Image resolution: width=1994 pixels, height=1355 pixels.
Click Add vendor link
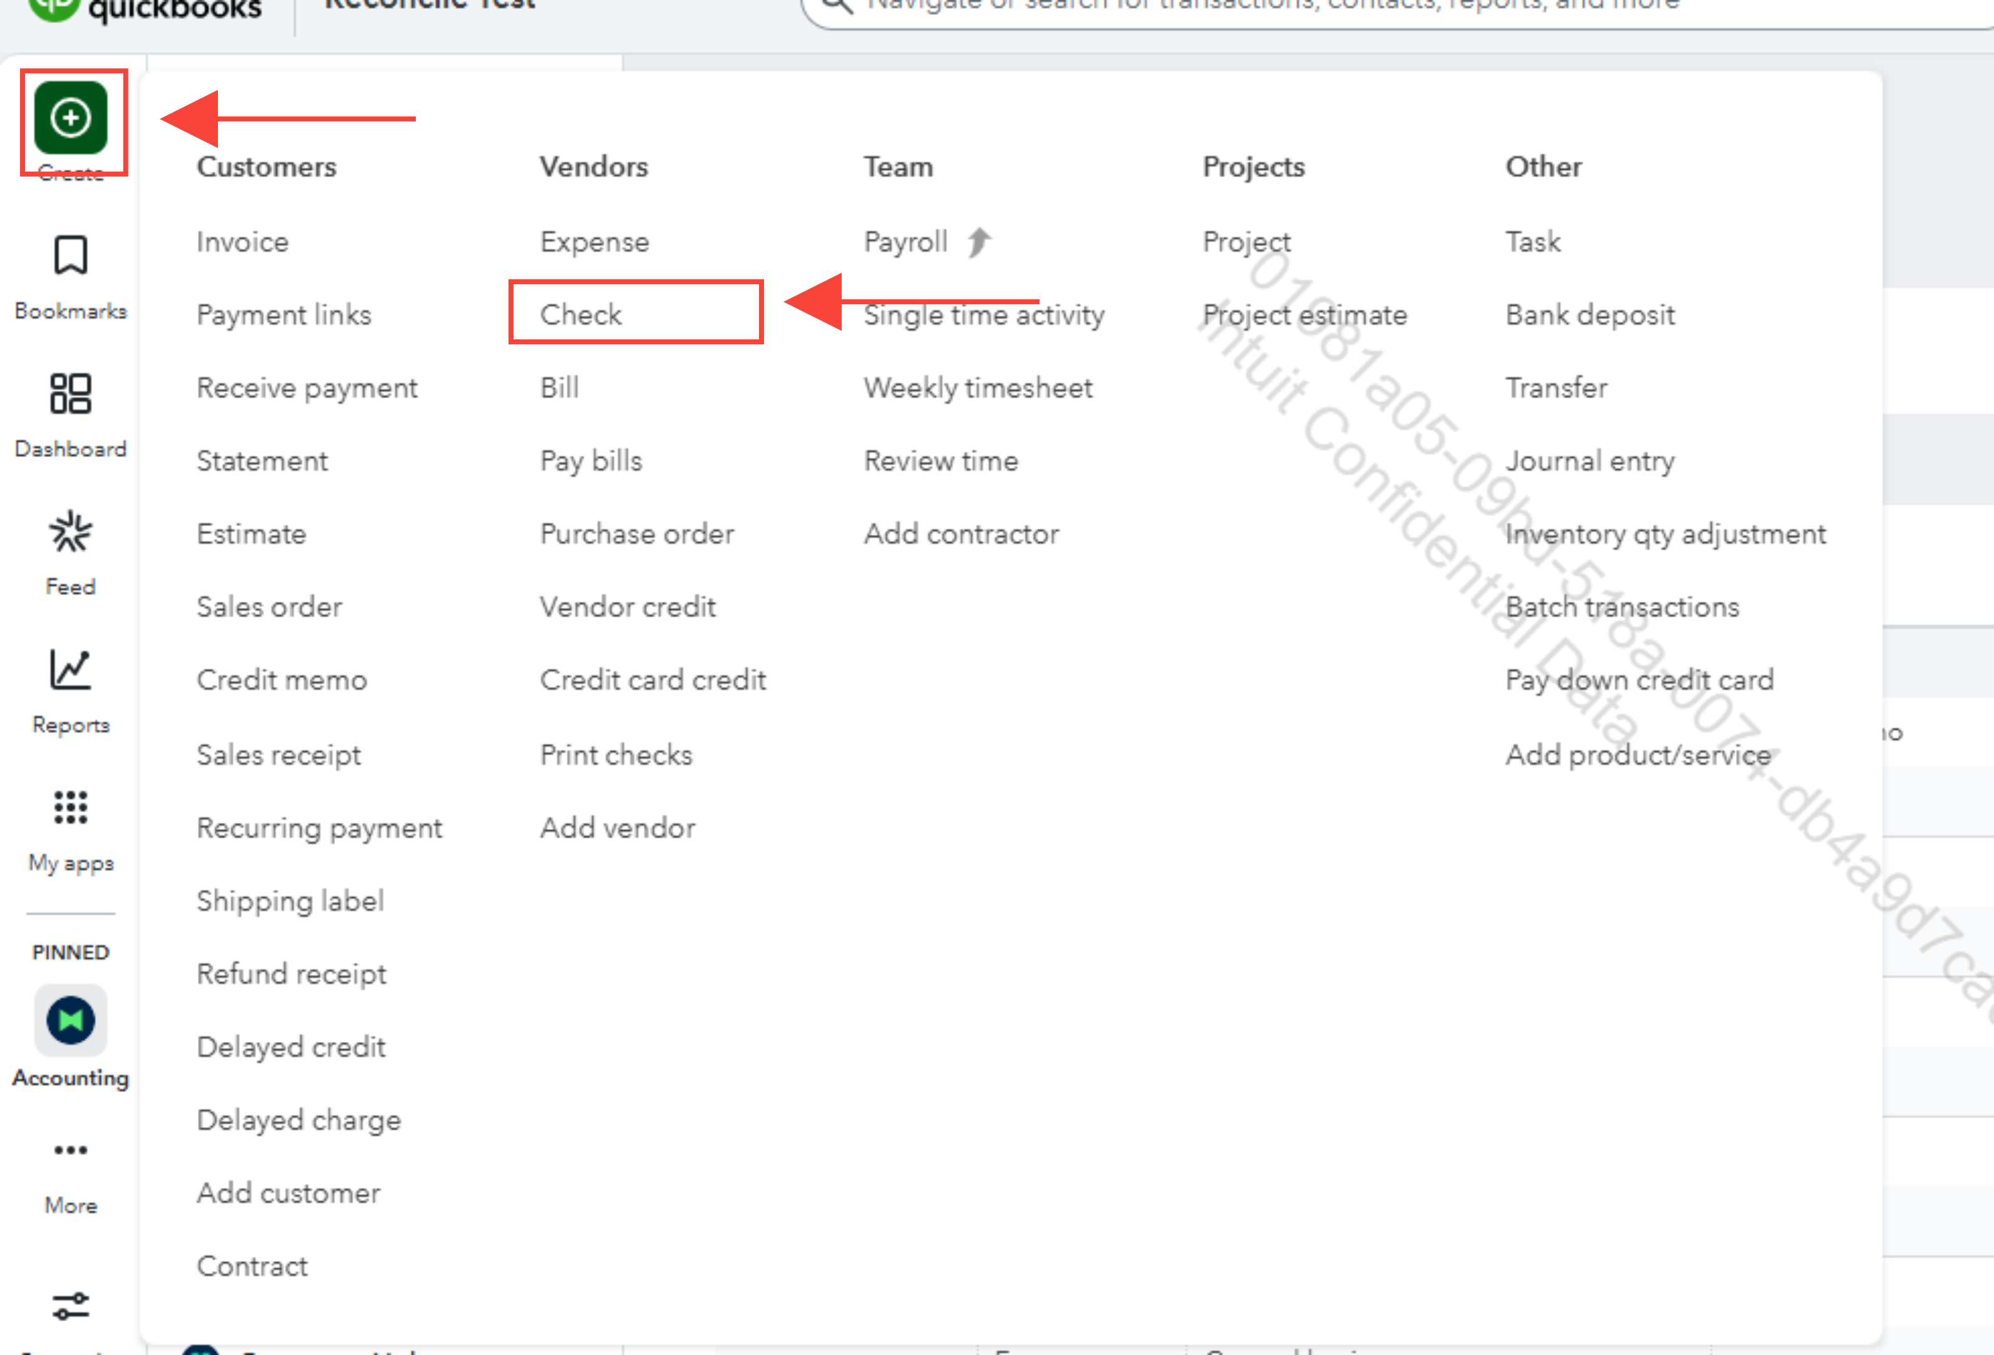click(617, 828)
